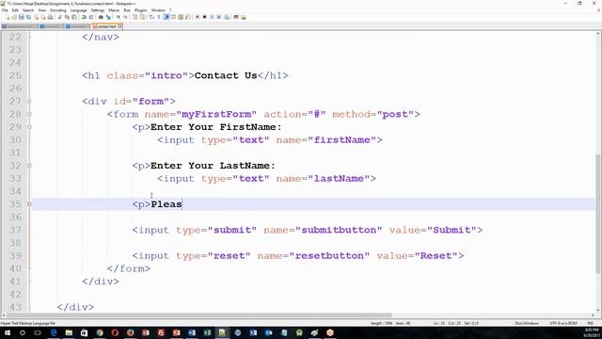Click the "submitbutton" value on line 37
This screenshot has width=602, height=339.
tap(339, 230)
